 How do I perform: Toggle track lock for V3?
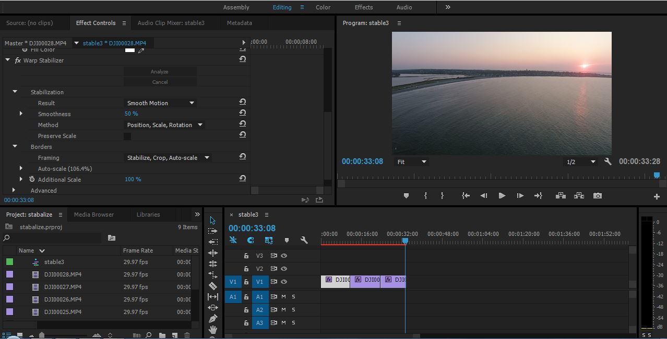(x=246, y=256)
